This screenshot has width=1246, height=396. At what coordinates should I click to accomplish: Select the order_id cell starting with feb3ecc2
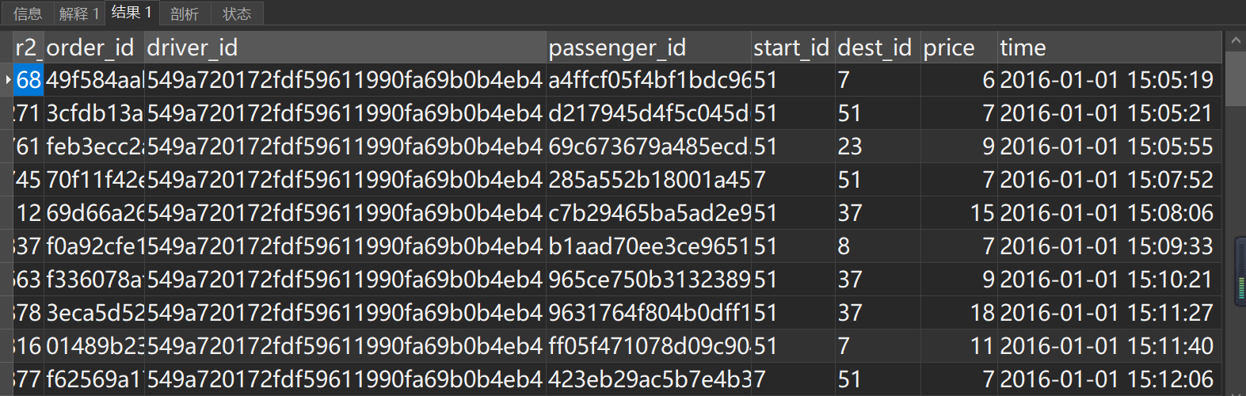(94, 147)
